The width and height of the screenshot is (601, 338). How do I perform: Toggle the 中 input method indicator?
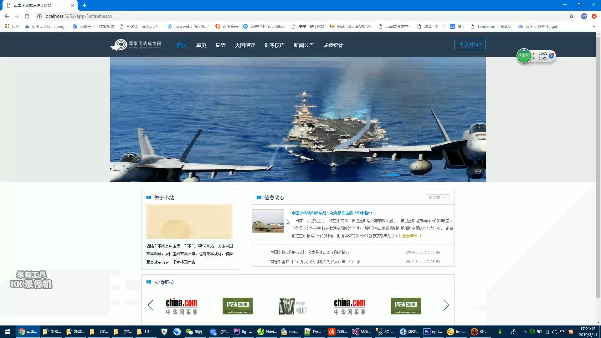click(x=562, y=332)
